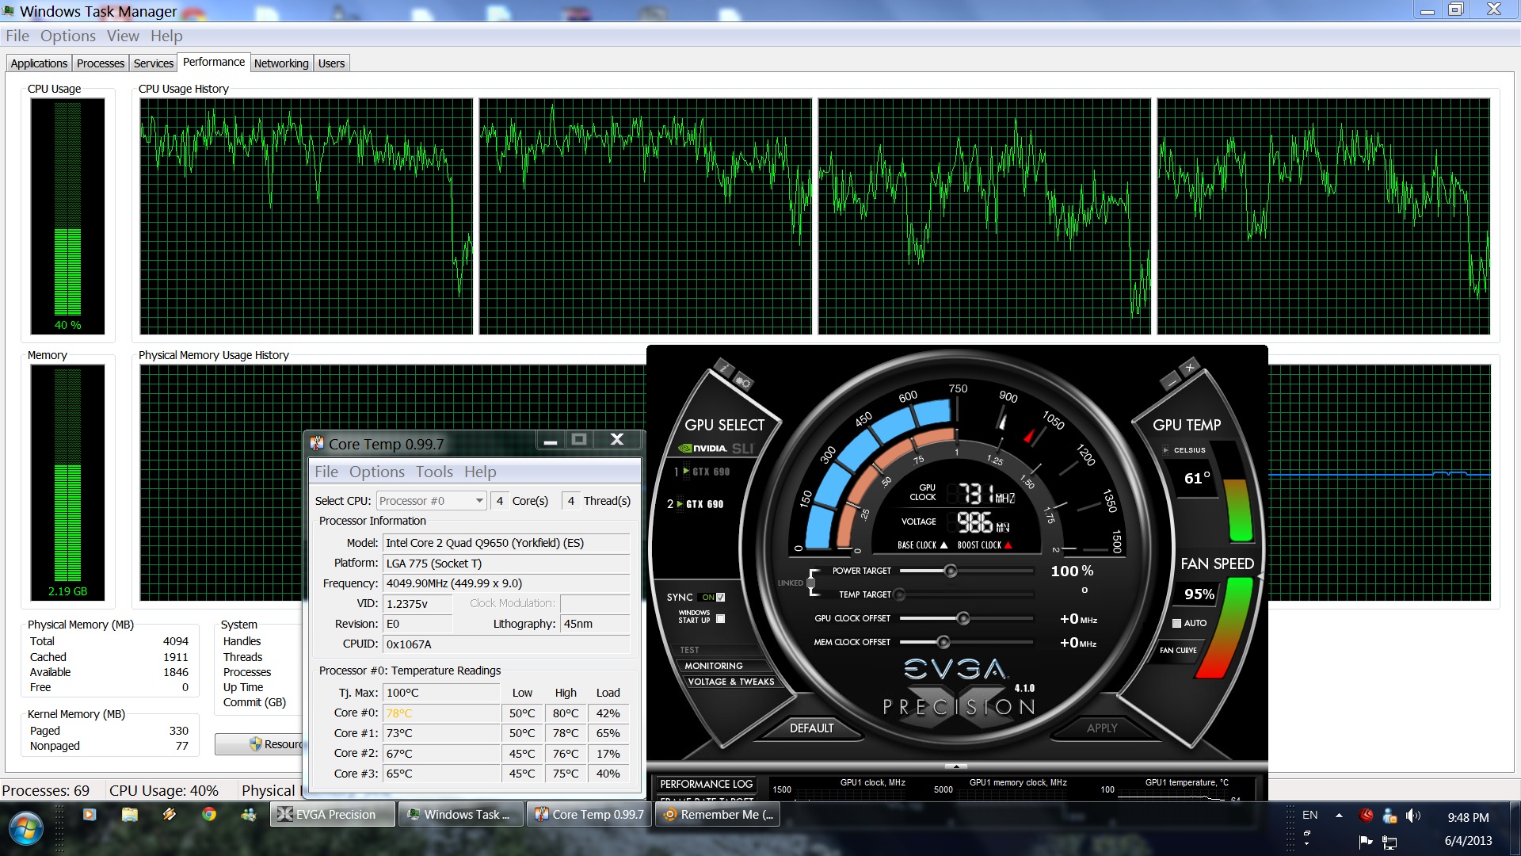Click the LINKED power/temp link icon
The height and width of the screenshot is (856, 1521).
[x=811, y=583]
